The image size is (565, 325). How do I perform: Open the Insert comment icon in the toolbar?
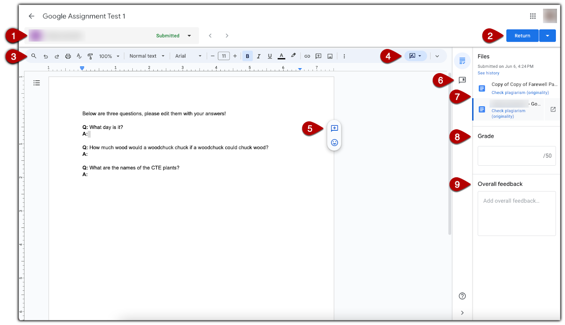click(319, 56)
